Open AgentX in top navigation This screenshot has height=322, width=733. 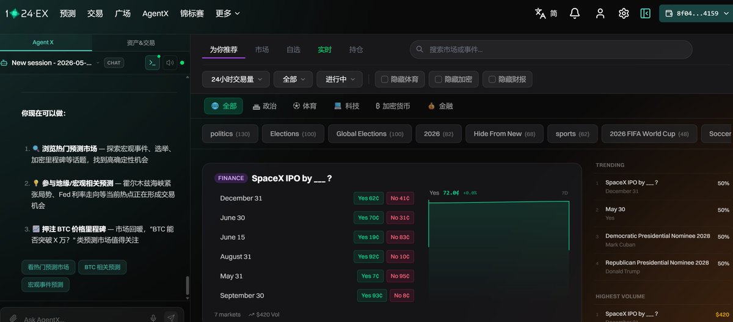coord(155,13)
